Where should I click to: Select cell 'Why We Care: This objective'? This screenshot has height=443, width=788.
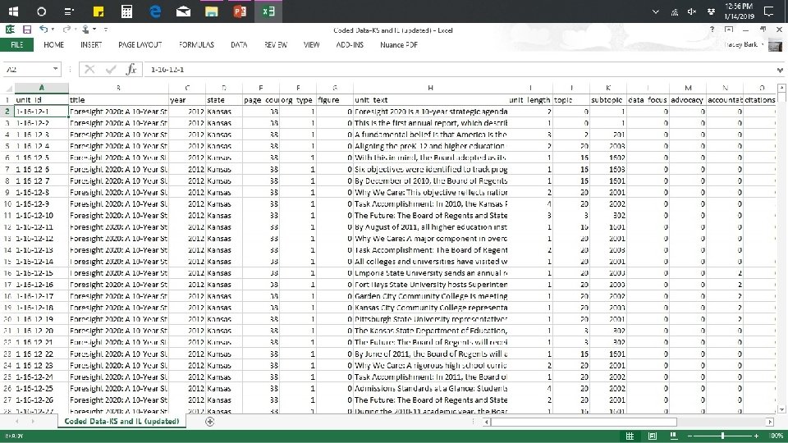pyautogui.click(x=431, y=192)
